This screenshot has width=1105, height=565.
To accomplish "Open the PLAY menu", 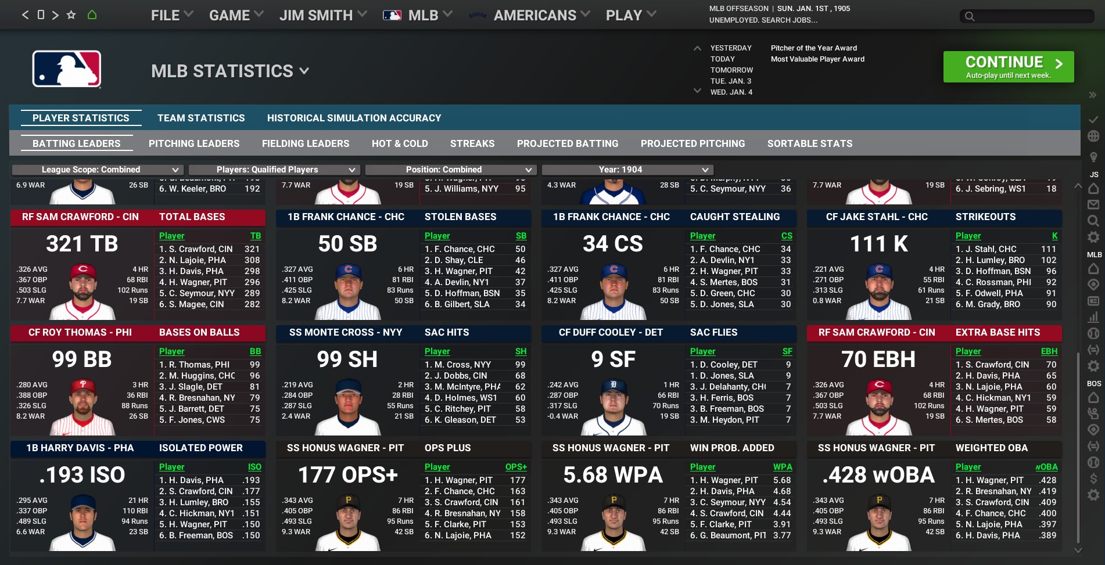I will [x=631, y=15].
